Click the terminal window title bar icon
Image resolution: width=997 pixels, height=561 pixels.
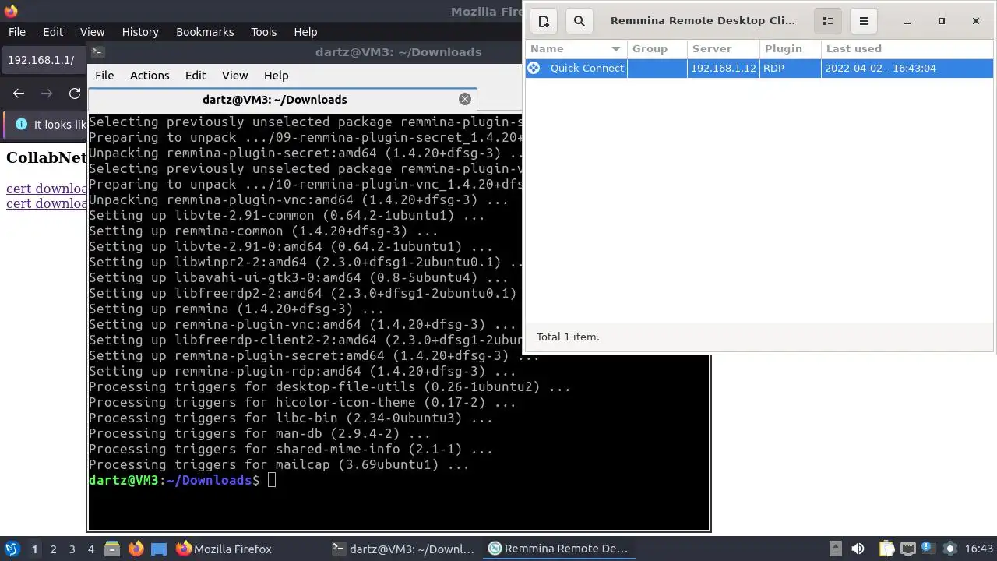97,51
